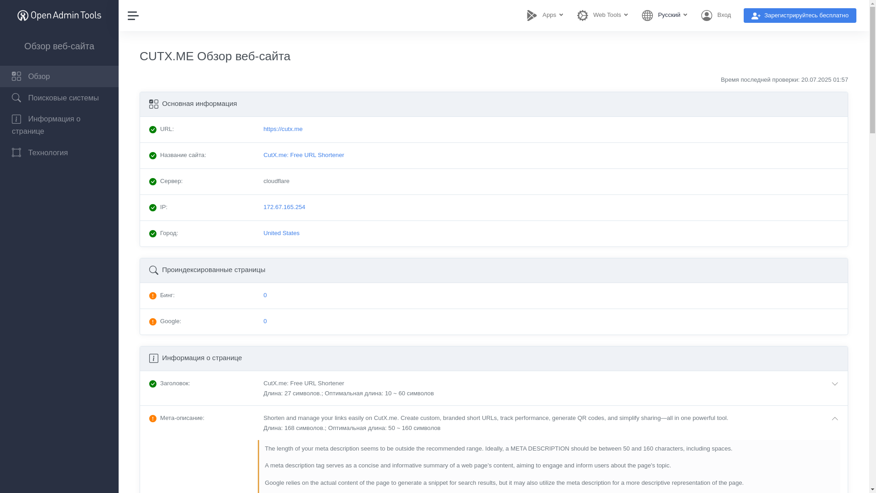This screenshot has width=876, height=493.
Task: Select Информация о странице in the sidebar
Action: click(59, 125)
